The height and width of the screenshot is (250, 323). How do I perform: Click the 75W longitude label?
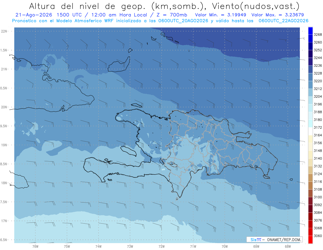[67, 246]
